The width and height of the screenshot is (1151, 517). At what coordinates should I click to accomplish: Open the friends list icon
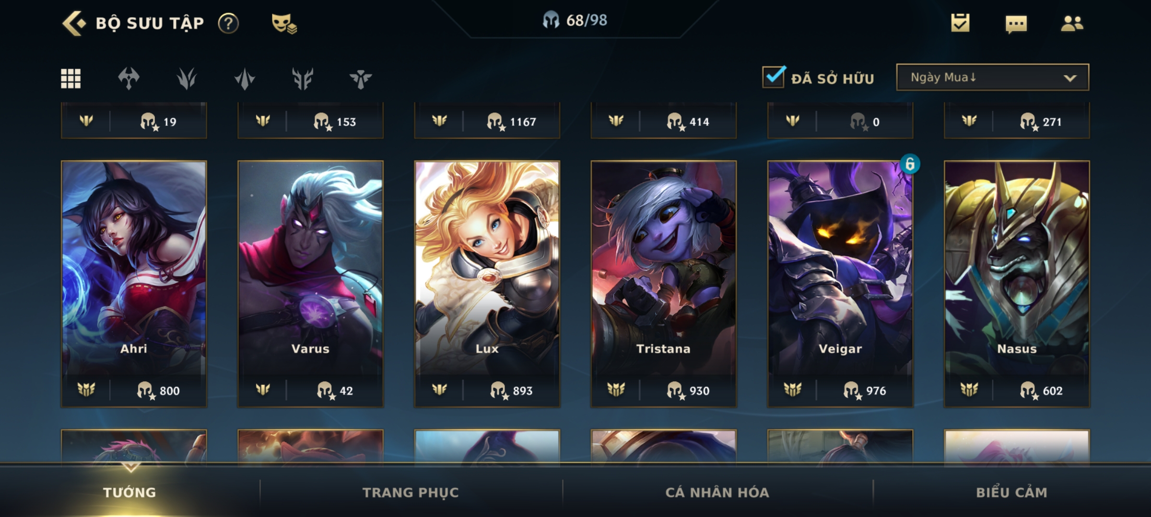1072,23
